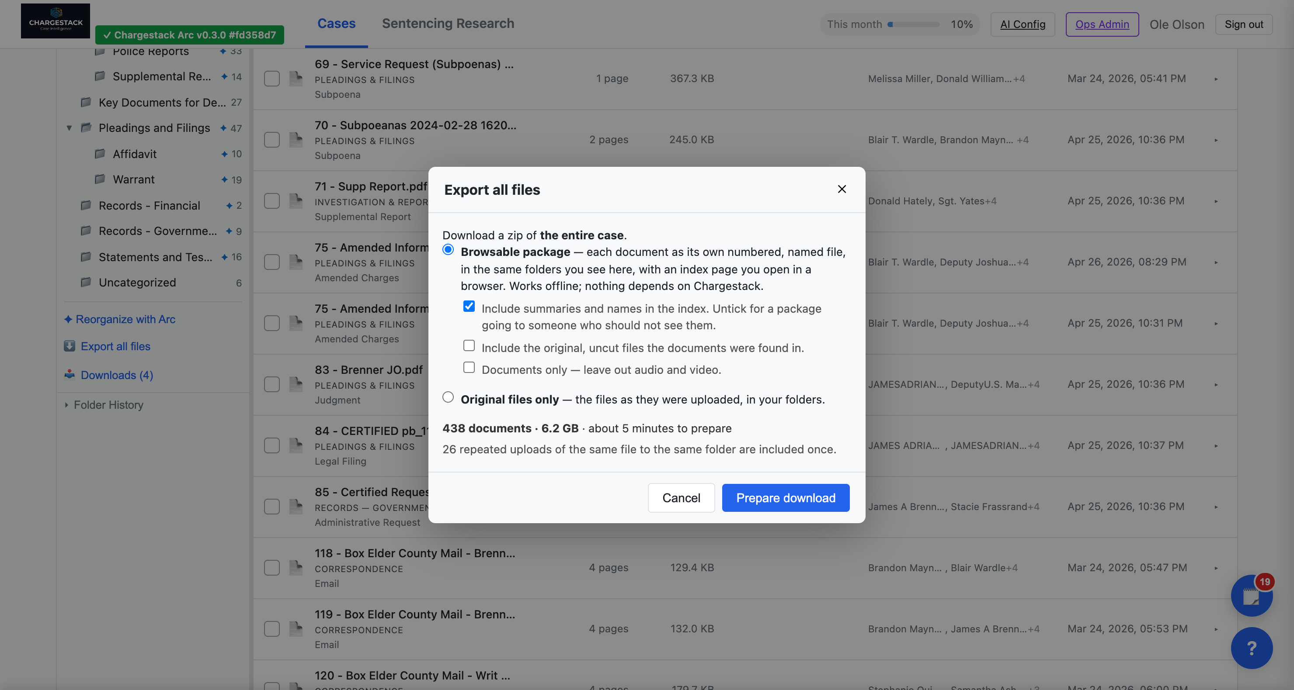Click the Cancel button
The height and width of the screenshot is (690, 1294).
pos(681,498)
